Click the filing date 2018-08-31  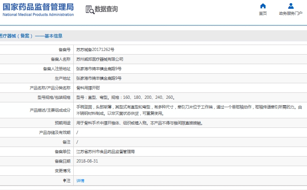point(87,161)
